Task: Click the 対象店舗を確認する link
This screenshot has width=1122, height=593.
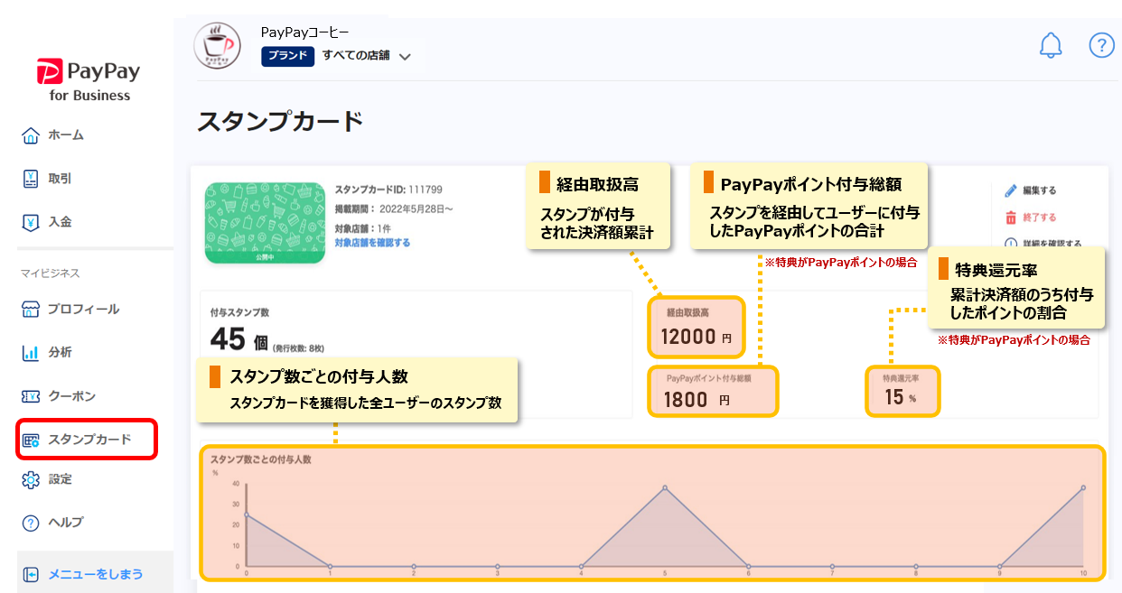Action: point(372,243)
